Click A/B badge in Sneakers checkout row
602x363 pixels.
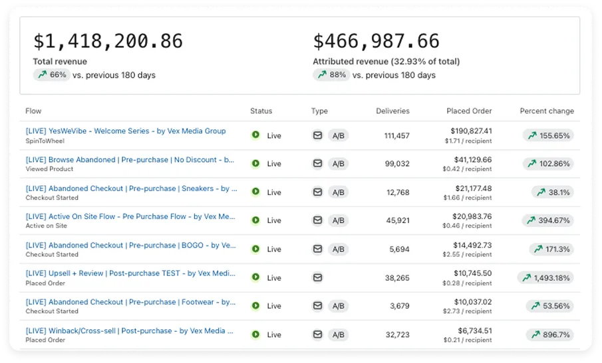pyautogui.click(x=338, y=192)
